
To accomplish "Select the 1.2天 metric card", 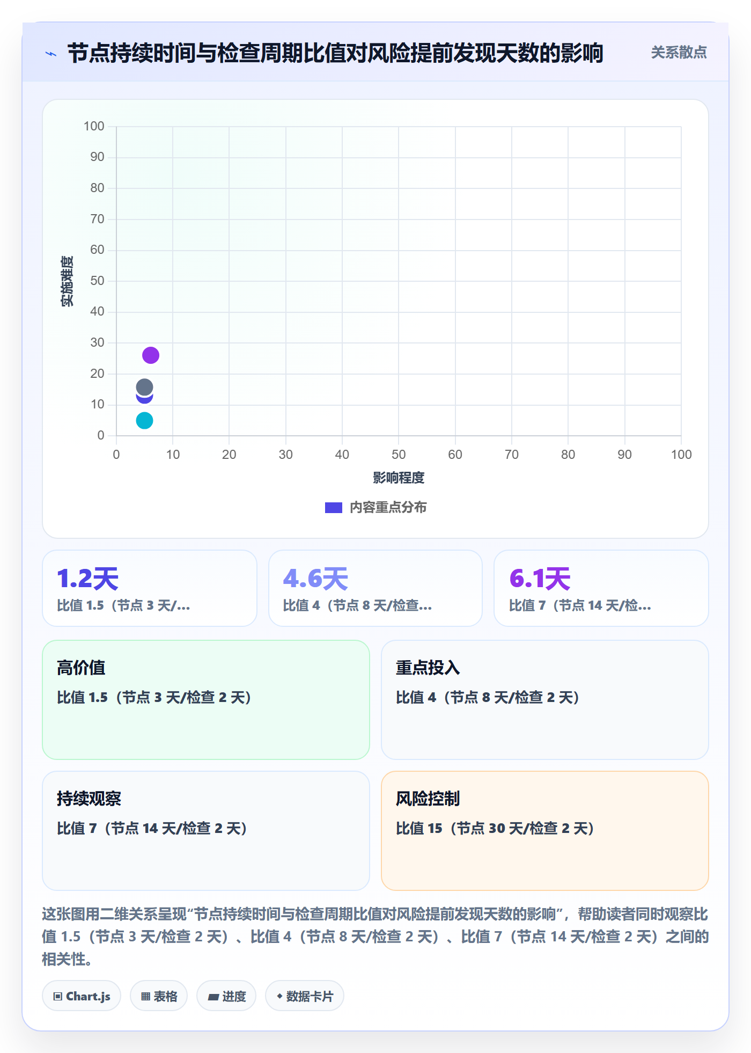I will 150,588.
